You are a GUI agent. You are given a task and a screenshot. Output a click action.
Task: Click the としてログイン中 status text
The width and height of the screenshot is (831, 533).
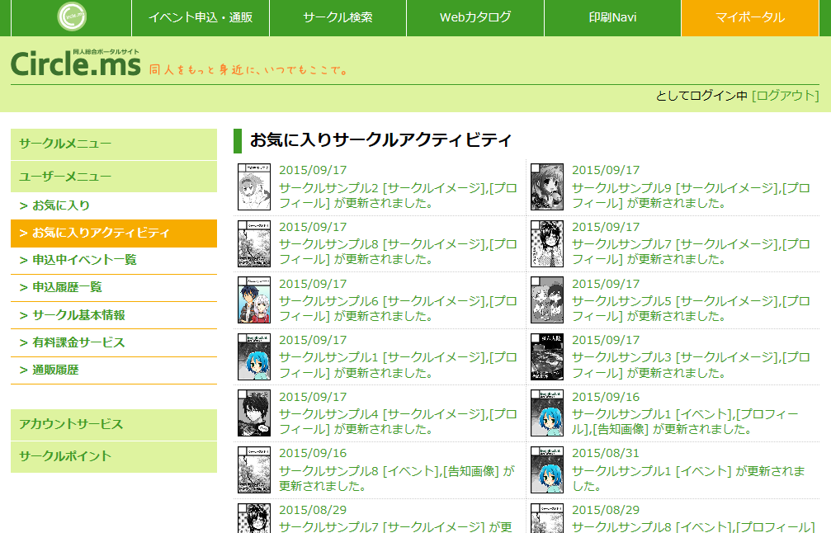(701, 96)
